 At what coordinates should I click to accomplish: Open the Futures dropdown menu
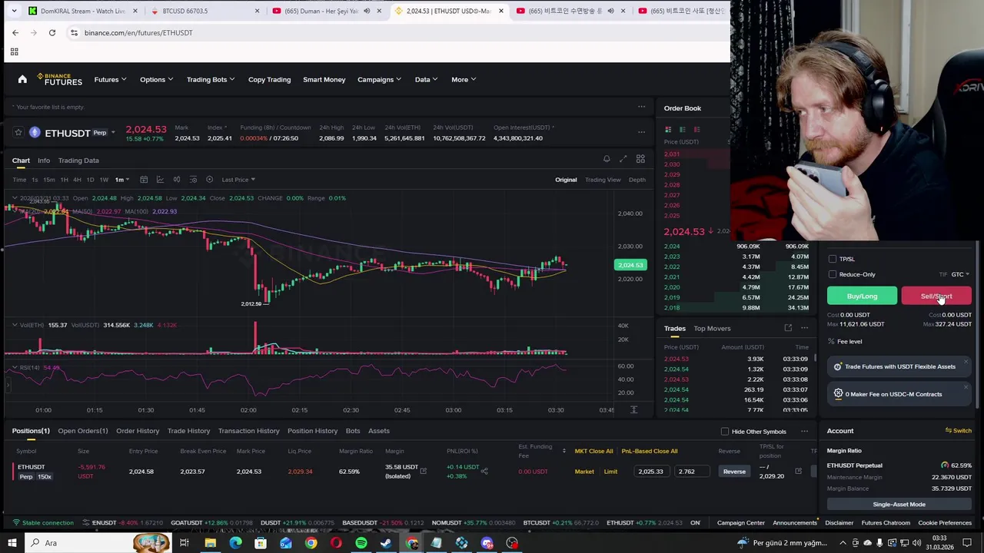(x=110, y=79)
